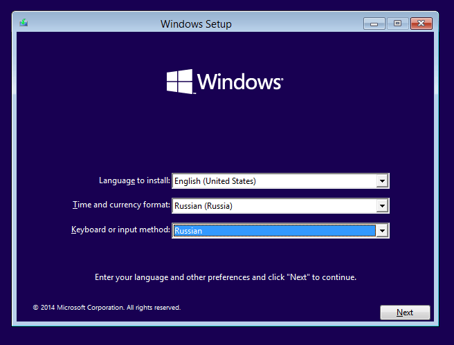Close the Windows Setup window

pos(421,24)
